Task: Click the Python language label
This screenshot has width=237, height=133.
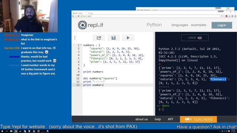Action: tap(154, 25)
